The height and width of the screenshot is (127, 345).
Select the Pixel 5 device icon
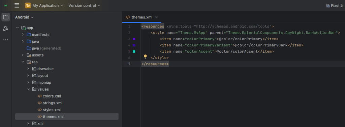coord(327,5)
